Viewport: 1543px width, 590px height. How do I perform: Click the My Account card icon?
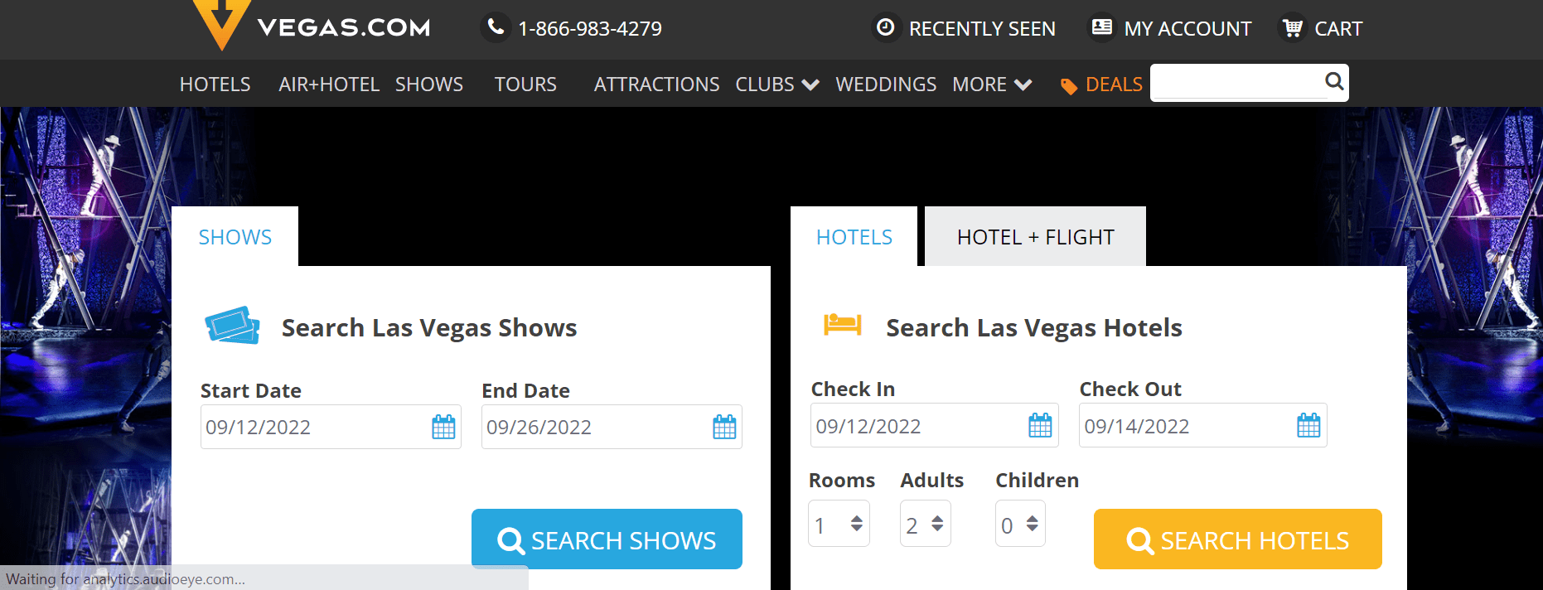[1102, 27]
